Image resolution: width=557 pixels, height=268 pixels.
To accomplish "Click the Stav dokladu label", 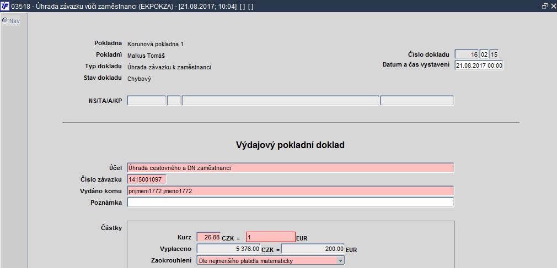I will [103, 78].
